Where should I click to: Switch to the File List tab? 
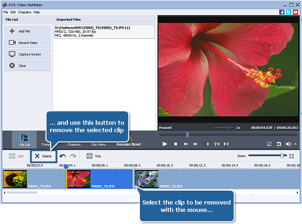25,140
